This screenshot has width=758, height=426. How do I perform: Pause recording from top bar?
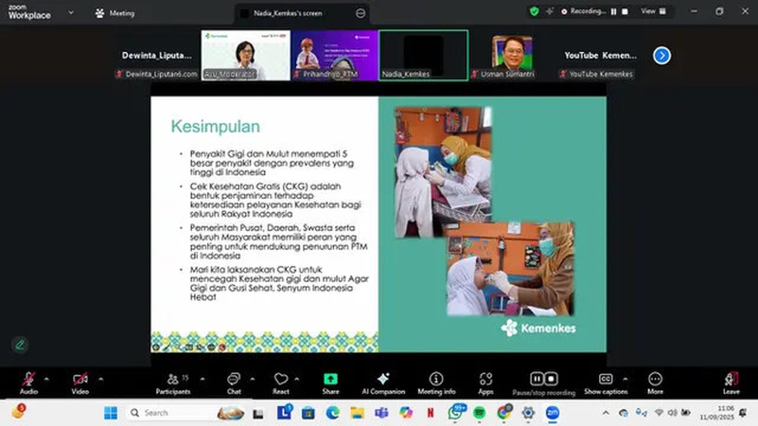coord(614,11)
